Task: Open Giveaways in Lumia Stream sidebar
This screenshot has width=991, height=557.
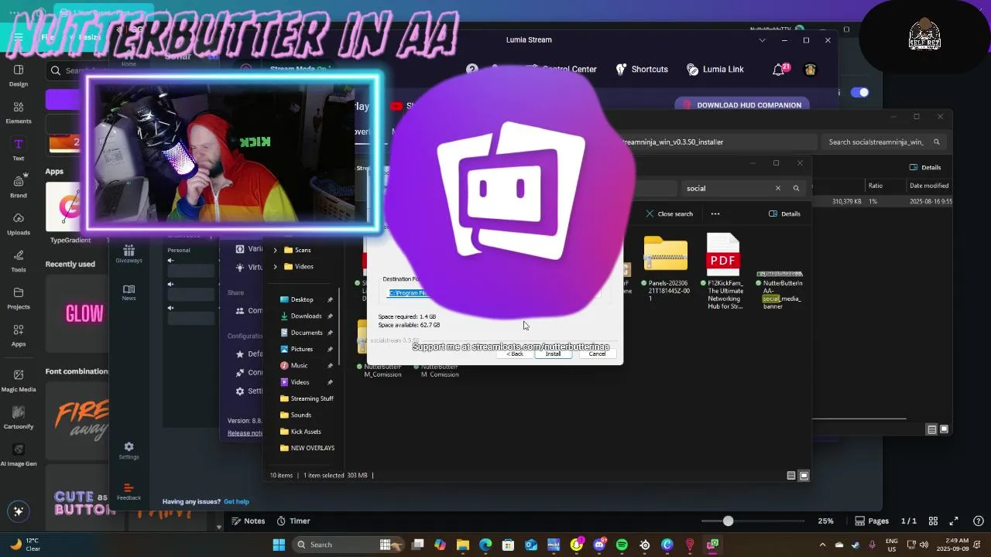Action: [x=129, y=254]
